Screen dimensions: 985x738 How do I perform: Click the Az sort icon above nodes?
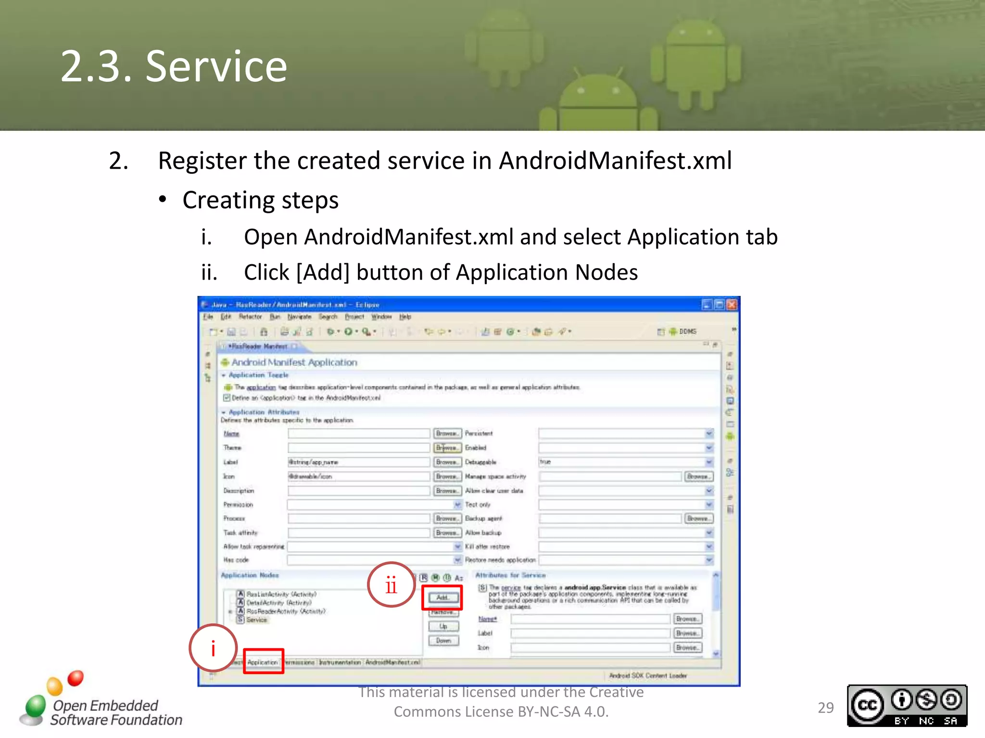click(x=459, y=578)
